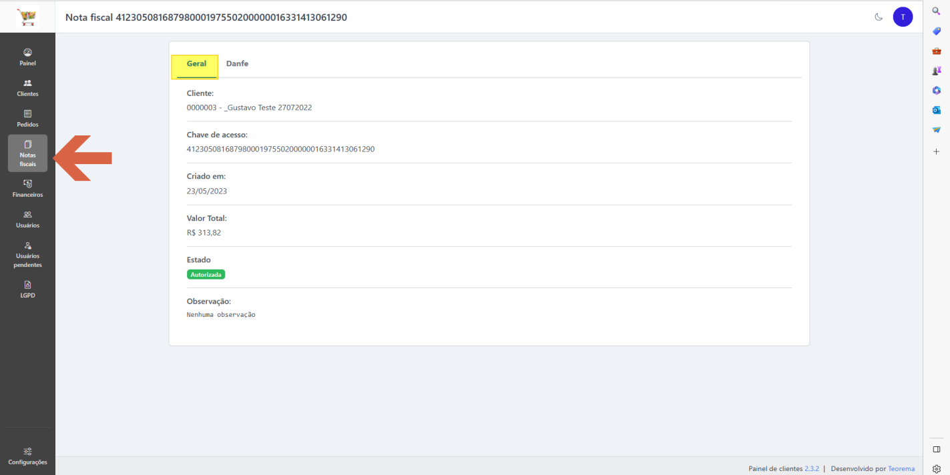Click the total value R$ 313,82

pos(204,233)
